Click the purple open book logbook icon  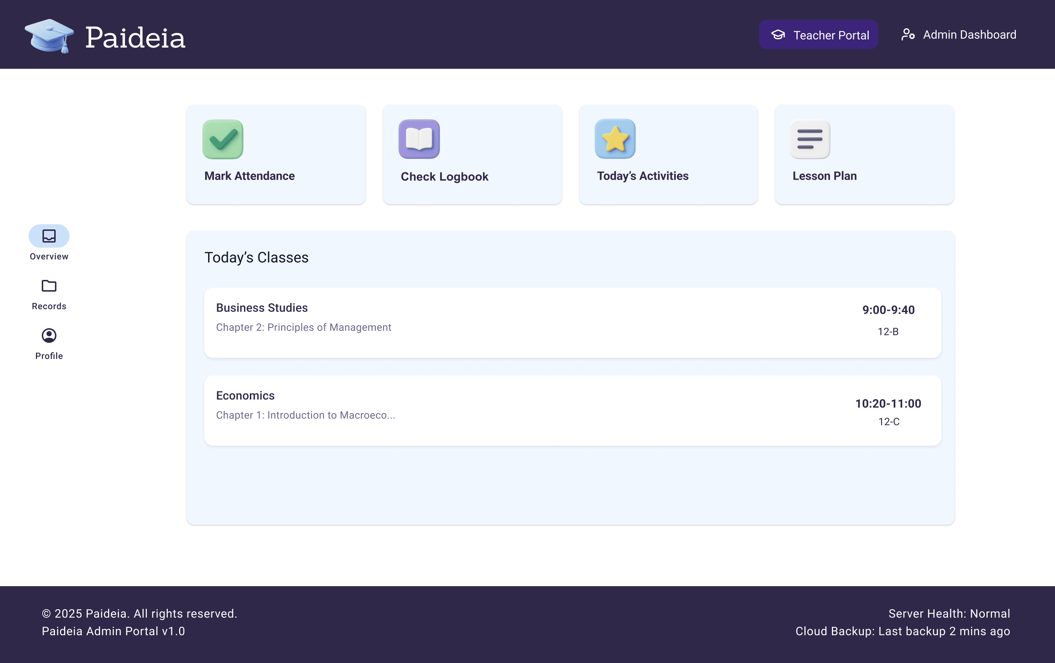(x=419, y=139)
